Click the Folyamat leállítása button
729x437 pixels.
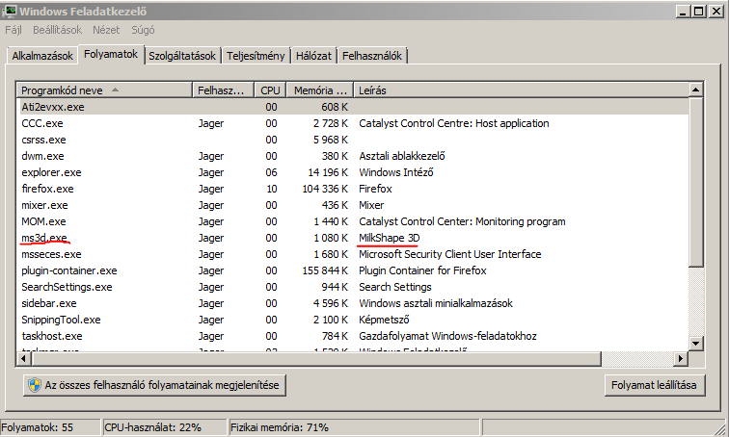pos(657,385)
